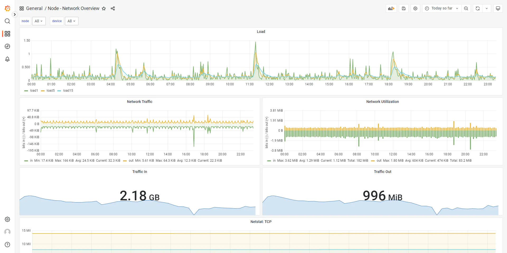This screenshot has height=253, width=507.
Task: Star the Node - Network Overview dashboard
Action: pyautogui.click(x=104, y=8)
